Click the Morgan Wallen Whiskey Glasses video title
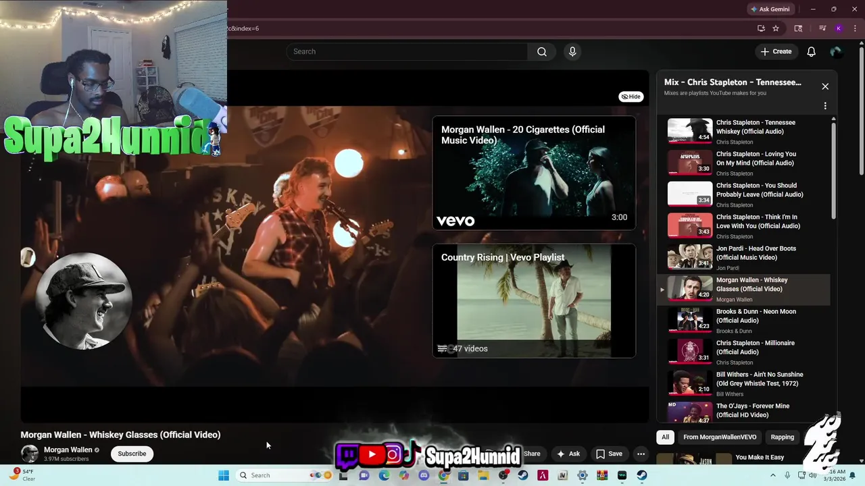This screenshot has width=865, height=486. coord(120,435)
